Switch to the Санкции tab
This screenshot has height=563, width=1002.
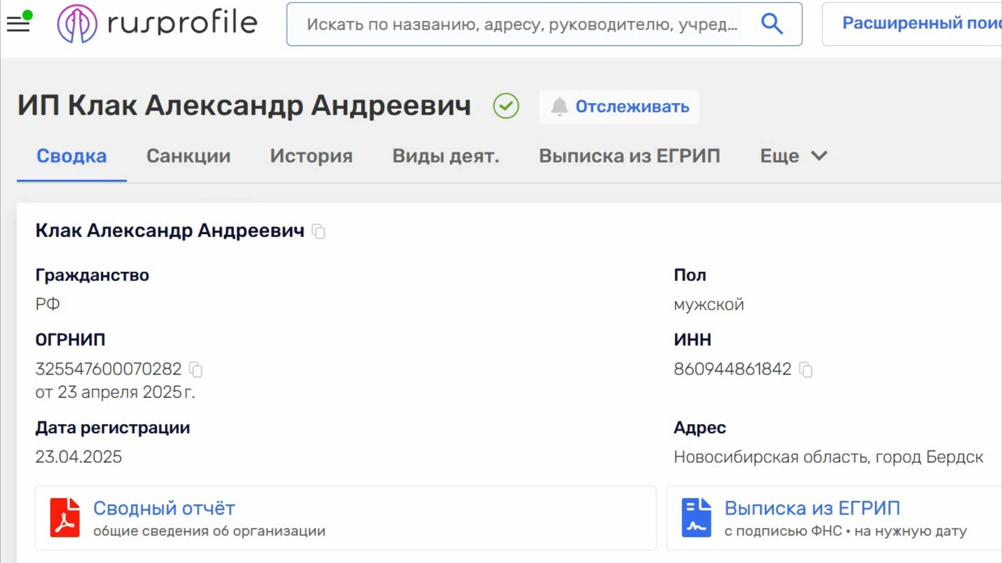pos(188,156)
